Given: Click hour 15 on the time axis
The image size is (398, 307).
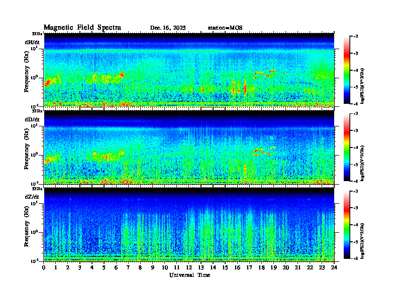Looking at the screenshot, I should point(225,267).
